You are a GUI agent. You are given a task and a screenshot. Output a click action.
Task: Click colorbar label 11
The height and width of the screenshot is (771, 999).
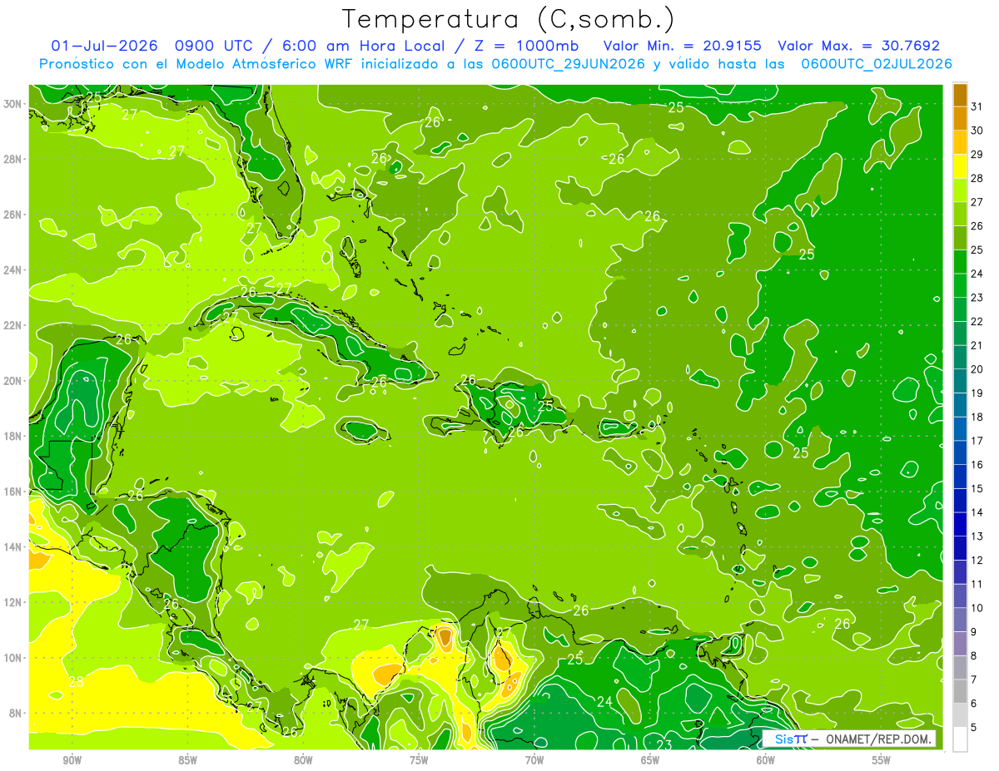click(x=977, y=584)
